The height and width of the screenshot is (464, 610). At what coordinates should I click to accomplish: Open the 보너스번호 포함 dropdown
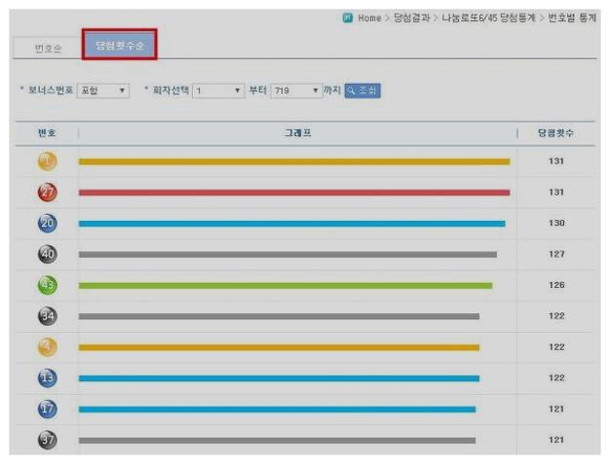click(x=103, y=90)
